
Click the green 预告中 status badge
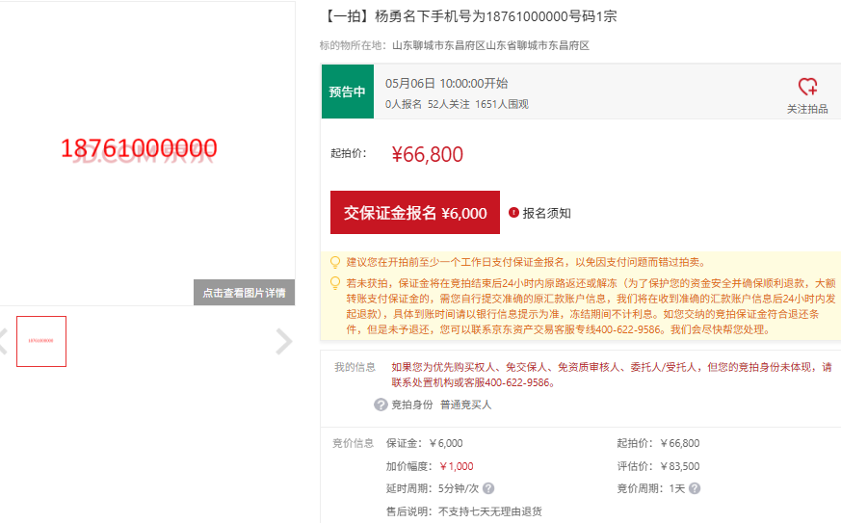347,92
